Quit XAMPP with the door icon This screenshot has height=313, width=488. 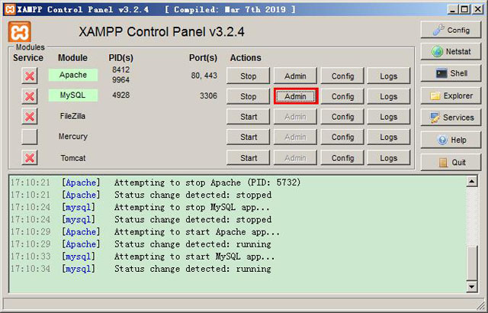[x=451, y=163]
